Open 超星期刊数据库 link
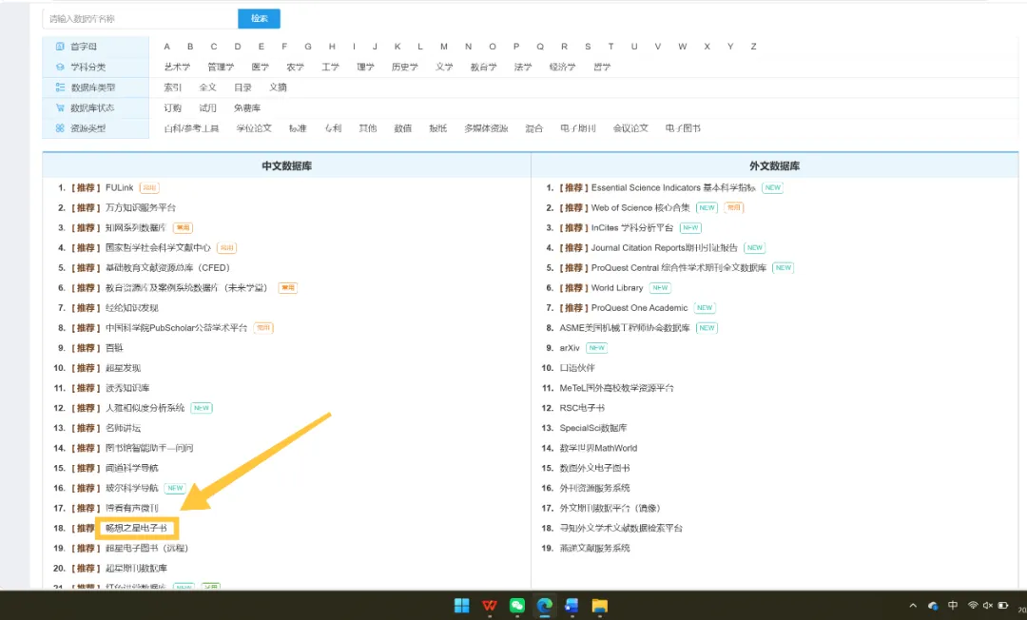 pyautogui.click(x=136, y=569)
